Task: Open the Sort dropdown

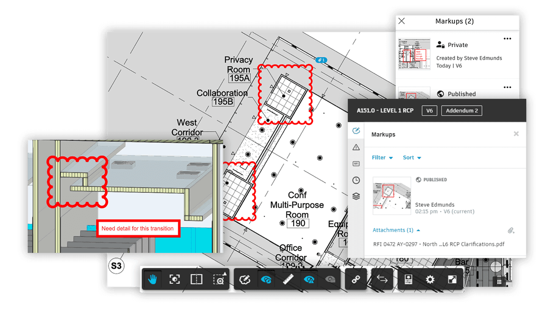Action: (x=412, y=158)
